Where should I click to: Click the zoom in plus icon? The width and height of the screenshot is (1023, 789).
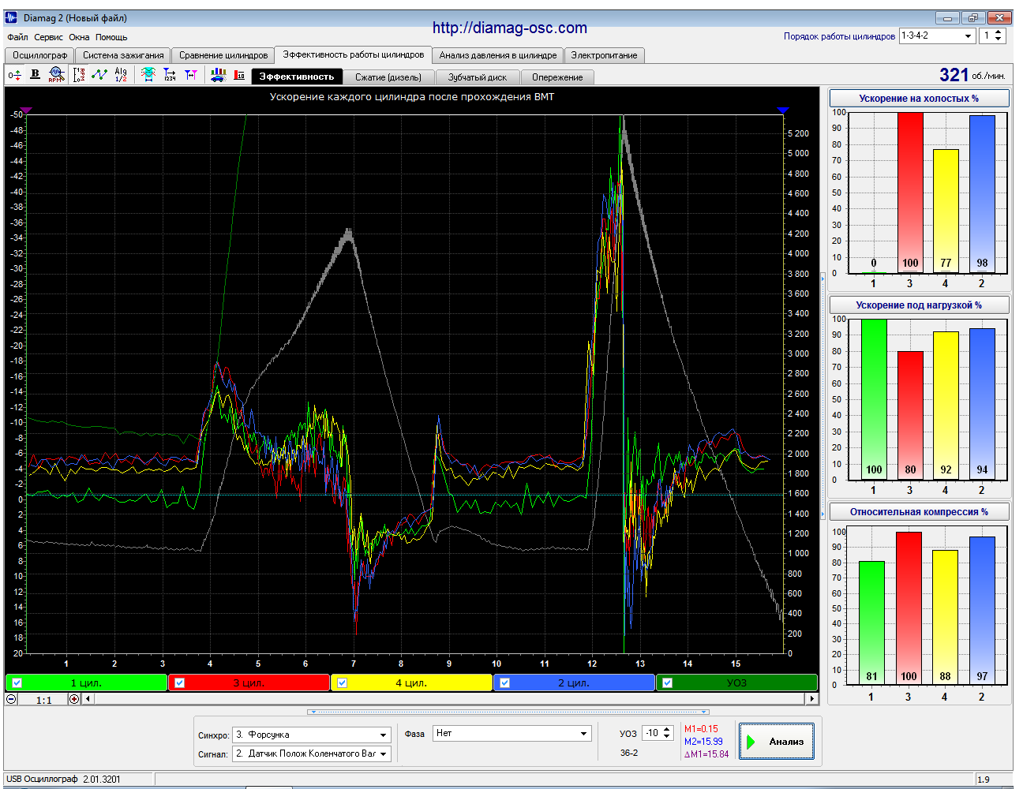pyautogui.click(x=74, y=699)
